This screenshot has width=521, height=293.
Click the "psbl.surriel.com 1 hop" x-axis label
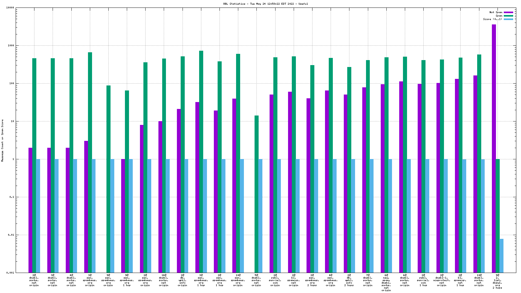click(x=423, y=280)
